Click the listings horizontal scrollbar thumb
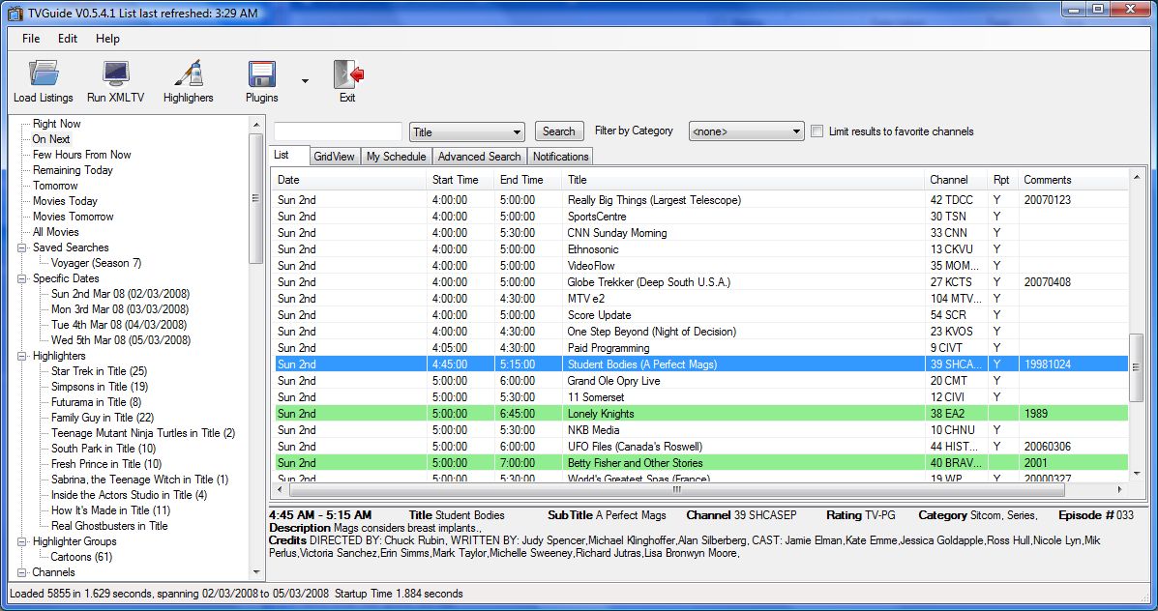 676,489
